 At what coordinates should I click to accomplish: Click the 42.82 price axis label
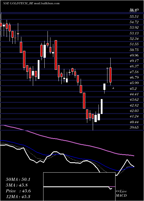pyautogui.click(x=134, y=105)
